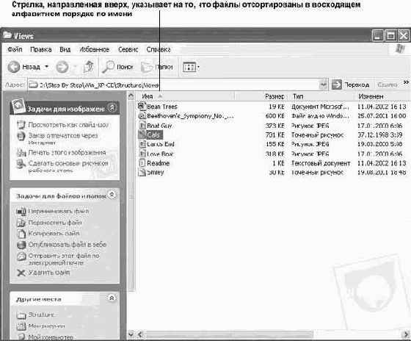Screen dimensions: 411x341
Task: Click the Forward navigation arrow icon
Action: [62, 67]
